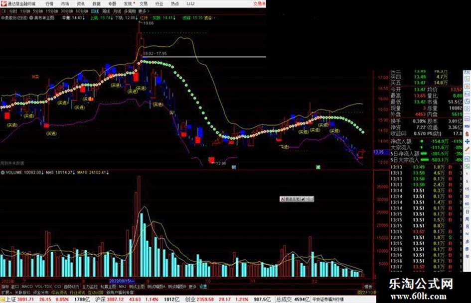471x303 pixels.
Task: Open the 资讯 menu
Action: (81, 4)
